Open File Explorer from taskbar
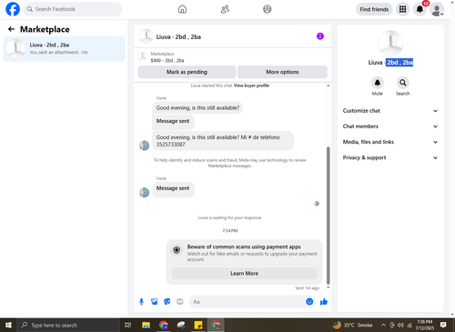The width and height of the screenshot is (455, 332). pyautogui.click(x=146, y=325)
